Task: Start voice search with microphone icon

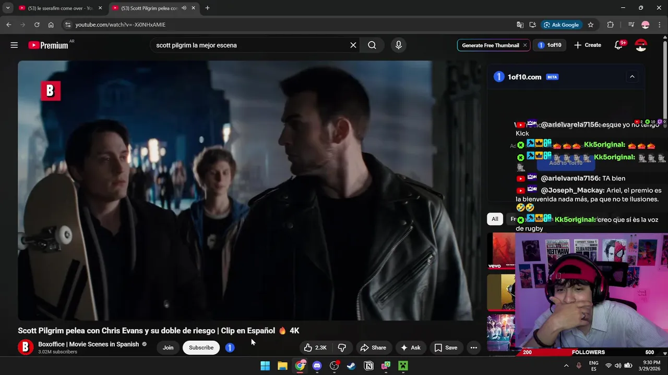Action: pos(399,45)
